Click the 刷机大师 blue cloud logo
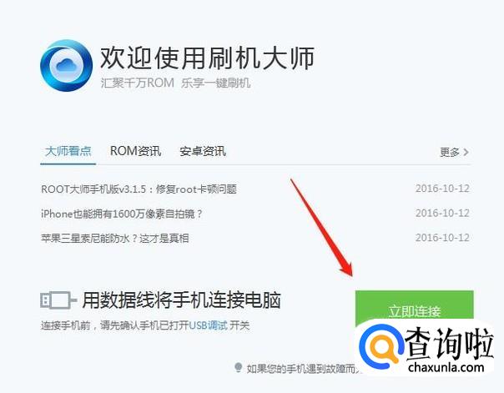504x393 pixels. [67, 66]
